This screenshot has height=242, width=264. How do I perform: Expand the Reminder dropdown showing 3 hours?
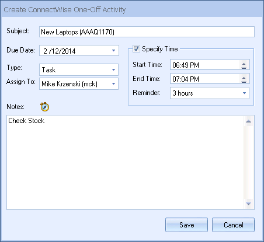[244, 93]
